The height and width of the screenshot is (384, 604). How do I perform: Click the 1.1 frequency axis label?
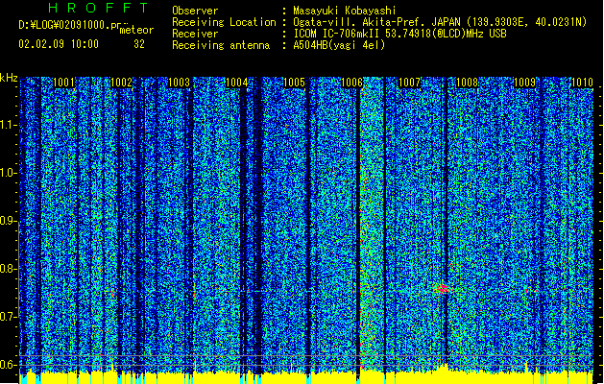pyautogui.click(x=9, y=126)
